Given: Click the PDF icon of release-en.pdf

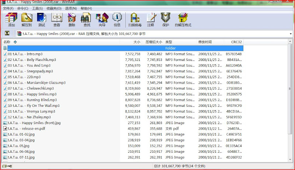Looking at the screenshot, I should 5,129.
